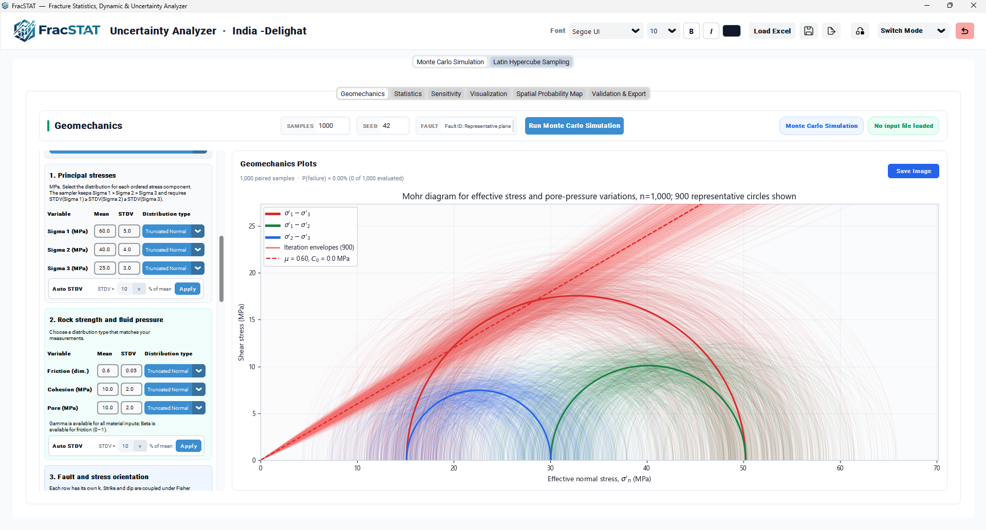The image size is (986, 530).
Task: Open the Segoe UI font dropdown
Action: [606, 31]
